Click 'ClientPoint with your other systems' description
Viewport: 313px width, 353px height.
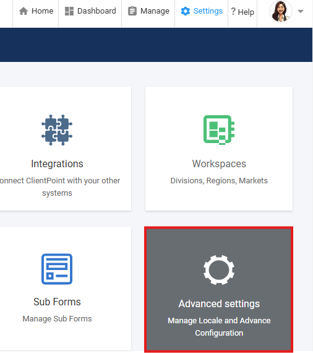point(60,186)
